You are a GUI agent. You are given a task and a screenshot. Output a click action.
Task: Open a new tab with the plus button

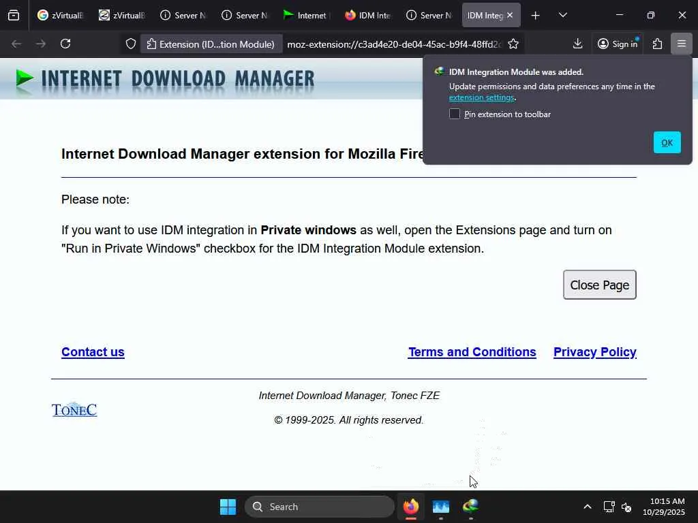coord(536,16)
